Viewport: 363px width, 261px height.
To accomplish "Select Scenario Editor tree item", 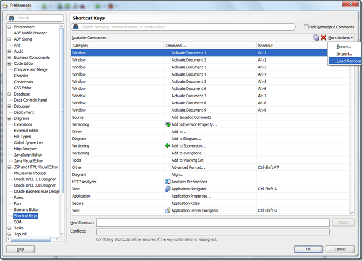I will [x=26, y=210].
